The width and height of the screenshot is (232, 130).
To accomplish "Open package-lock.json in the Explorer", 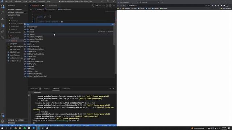I will 16,47.
